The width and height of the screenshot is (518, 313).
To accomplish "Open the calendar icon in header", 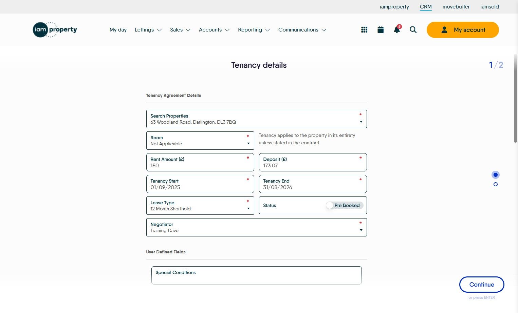I will [x=381, y=30].
